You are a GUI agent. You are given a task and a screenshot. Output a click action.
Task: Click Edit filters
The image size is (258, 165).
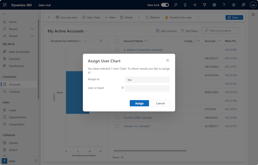pyautogui.click(x=189, y=31)
